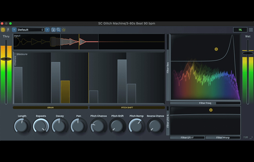Screen dimensions: 254x162
Task: Click the Length knob
Action: tap(21, 126)
